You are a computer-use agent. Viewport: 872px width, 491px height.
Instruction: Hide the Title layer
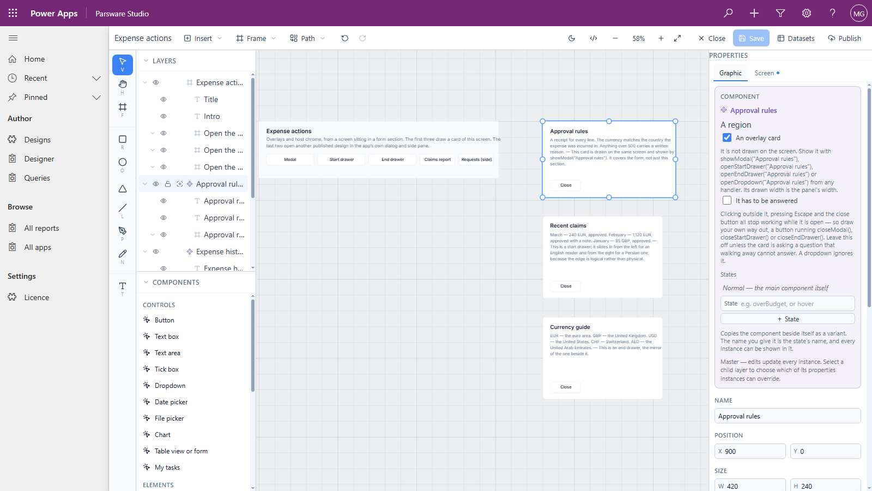[x=163, y=99]
